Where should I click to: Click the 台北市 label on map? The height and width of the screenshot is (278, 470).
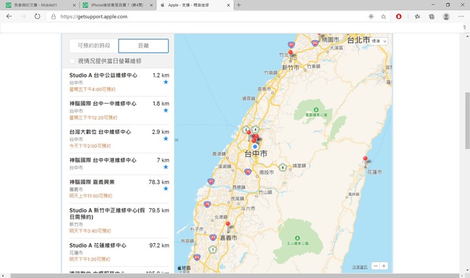[358, 40]
